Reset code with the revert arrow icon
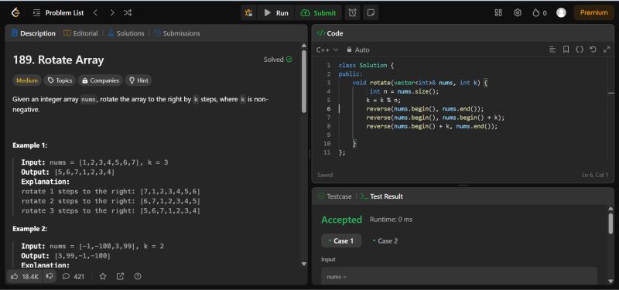The width and height of the screenshot is (619, 290). [593, 49]
